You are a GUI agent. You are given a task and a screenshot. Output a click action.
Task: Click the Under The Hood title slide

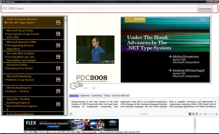click(x=165, y=50)
